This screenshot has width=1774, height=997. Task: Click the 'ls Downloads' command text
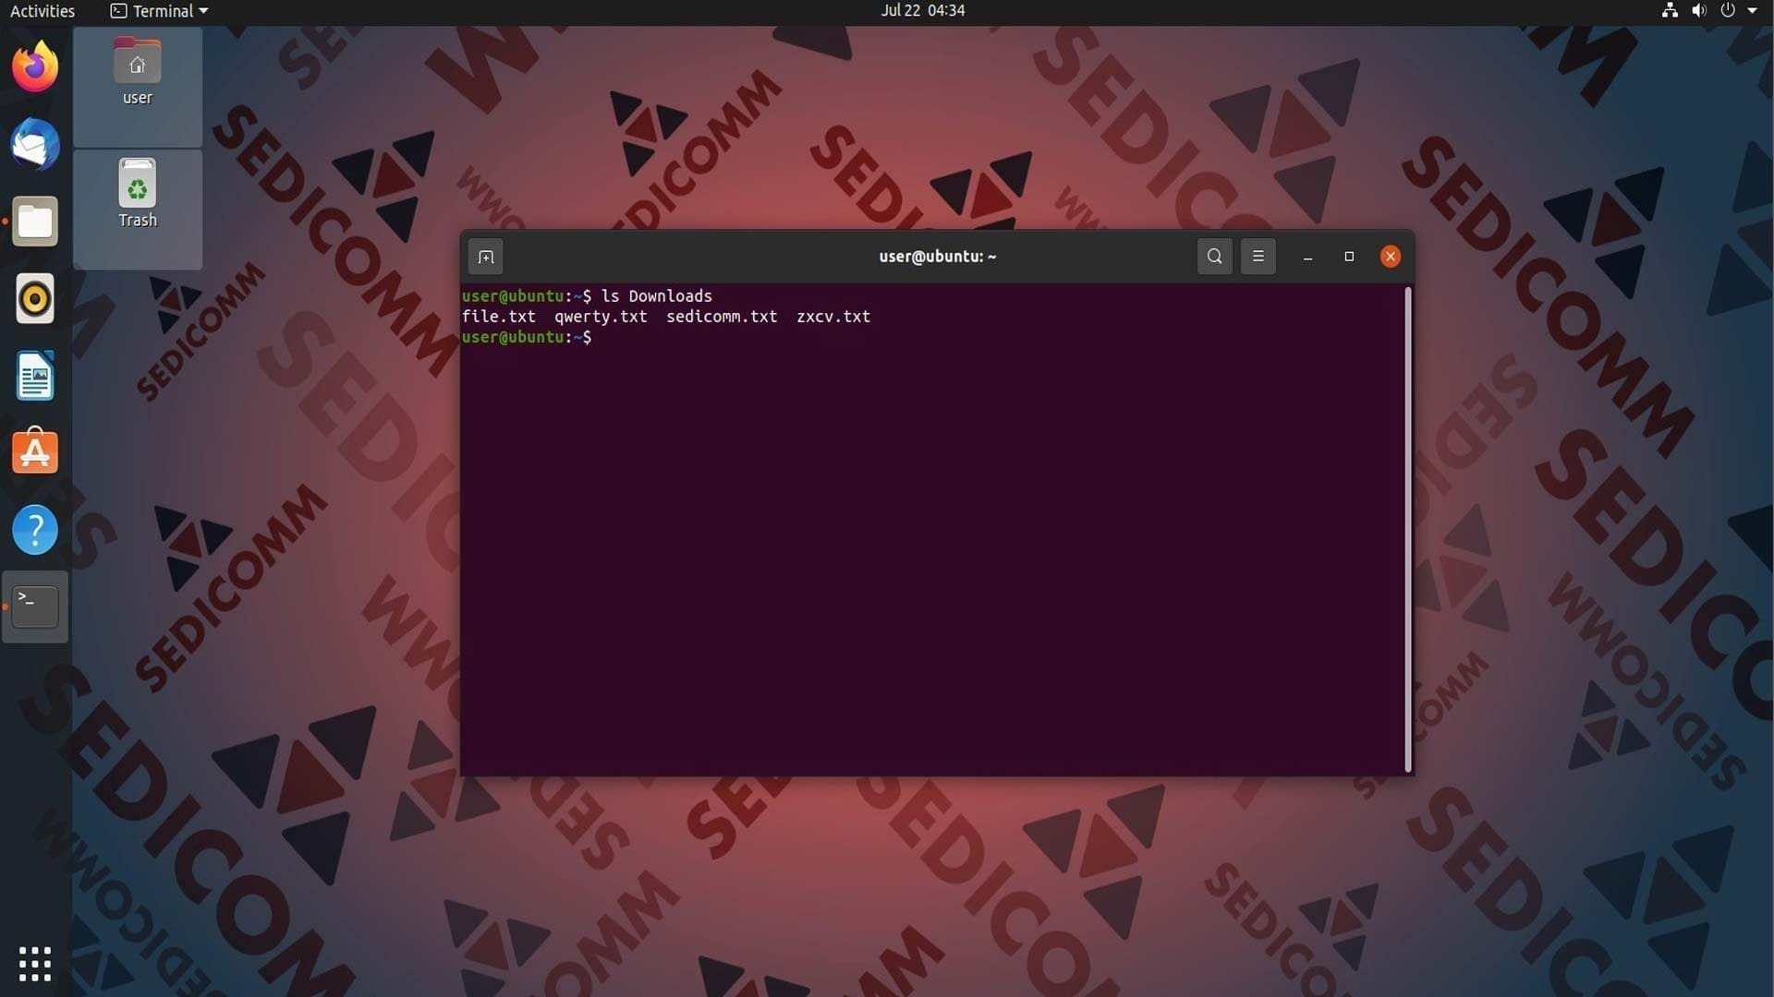click(657, 296)
